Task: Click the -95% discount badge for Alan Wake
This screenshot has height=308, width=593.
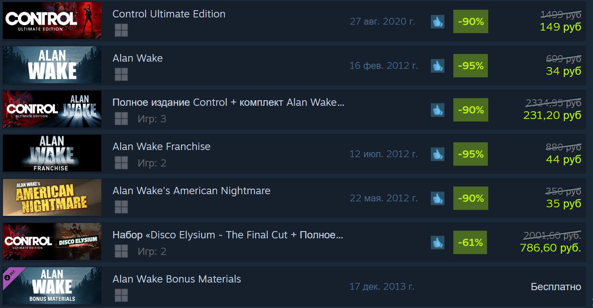Action: (471, 66)
